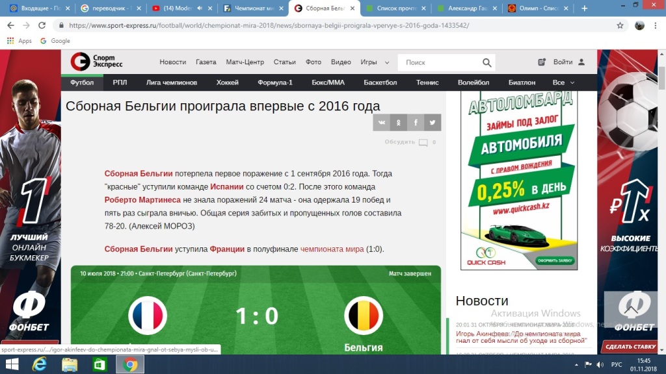
Task: Click the volume icon in system tray
Action: click(x=600, y=365)
